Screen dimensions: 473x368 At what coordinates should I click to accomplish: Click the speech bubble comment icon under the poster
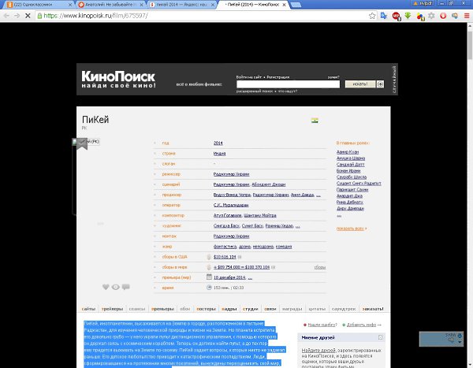125,287
